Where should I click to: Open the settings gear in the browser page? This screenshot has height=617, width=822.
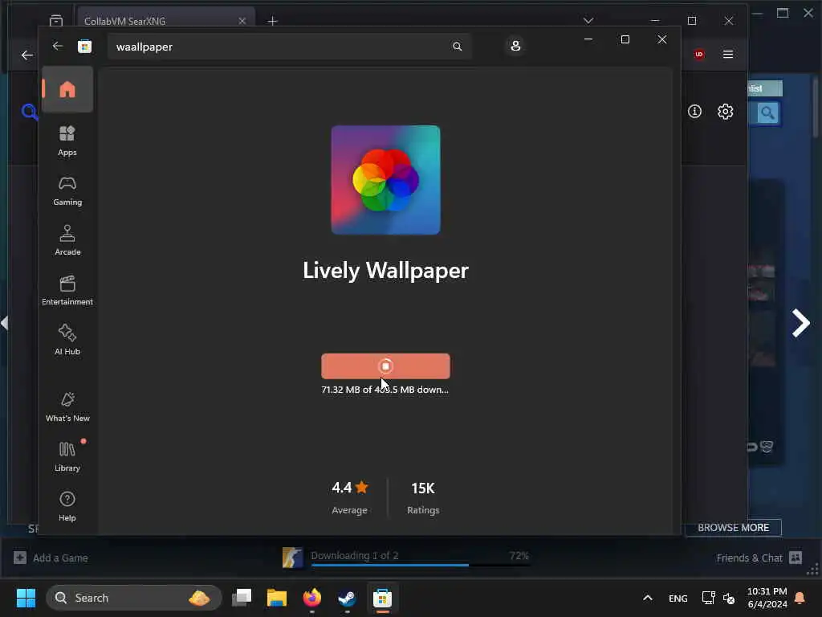click(x=725, y=111)
